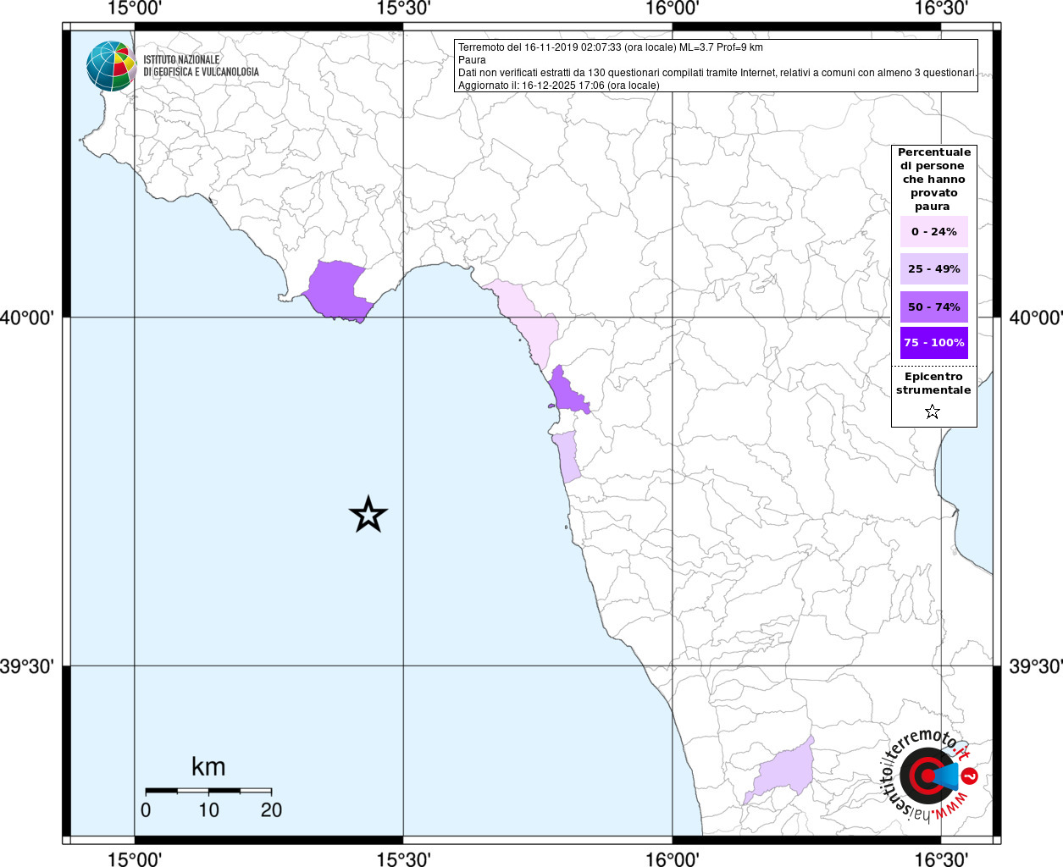Select the 25 - 49% legend swatch
The width and height of the screenshot is (1063, 867).
pos(934,269)
